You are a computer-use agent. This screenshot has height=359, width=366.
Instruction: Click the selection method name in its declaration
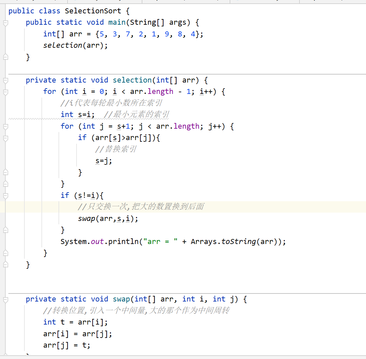tap(132, 80)
